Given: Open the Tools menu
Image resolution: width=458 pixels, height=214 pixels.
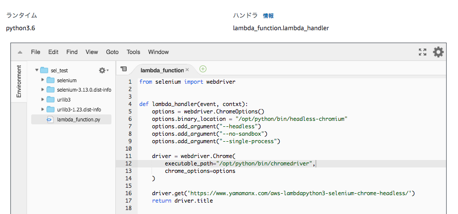Looking at the screenshot, I should coord(133,52).
